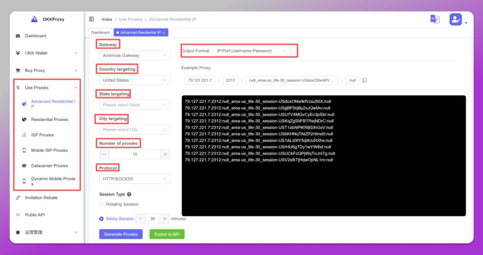This screenshot has width=483, height=255.
Task: Increase sticky session minutes with plus
Action: pyautogui.click(x=164, y=219)
